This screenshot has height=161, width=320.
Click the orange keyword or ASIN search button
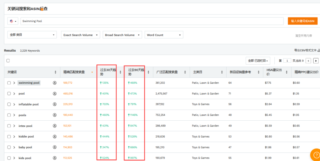tap(303, 21)
